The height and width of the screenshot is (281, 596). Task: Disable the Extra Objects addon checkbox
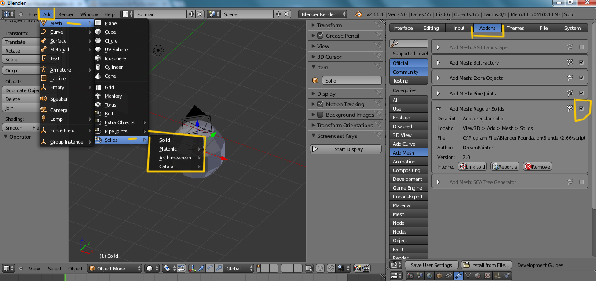[581, 78]
